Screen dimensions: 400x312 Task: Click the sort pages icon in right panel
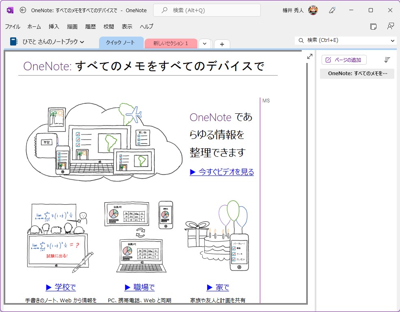(387, 59)
